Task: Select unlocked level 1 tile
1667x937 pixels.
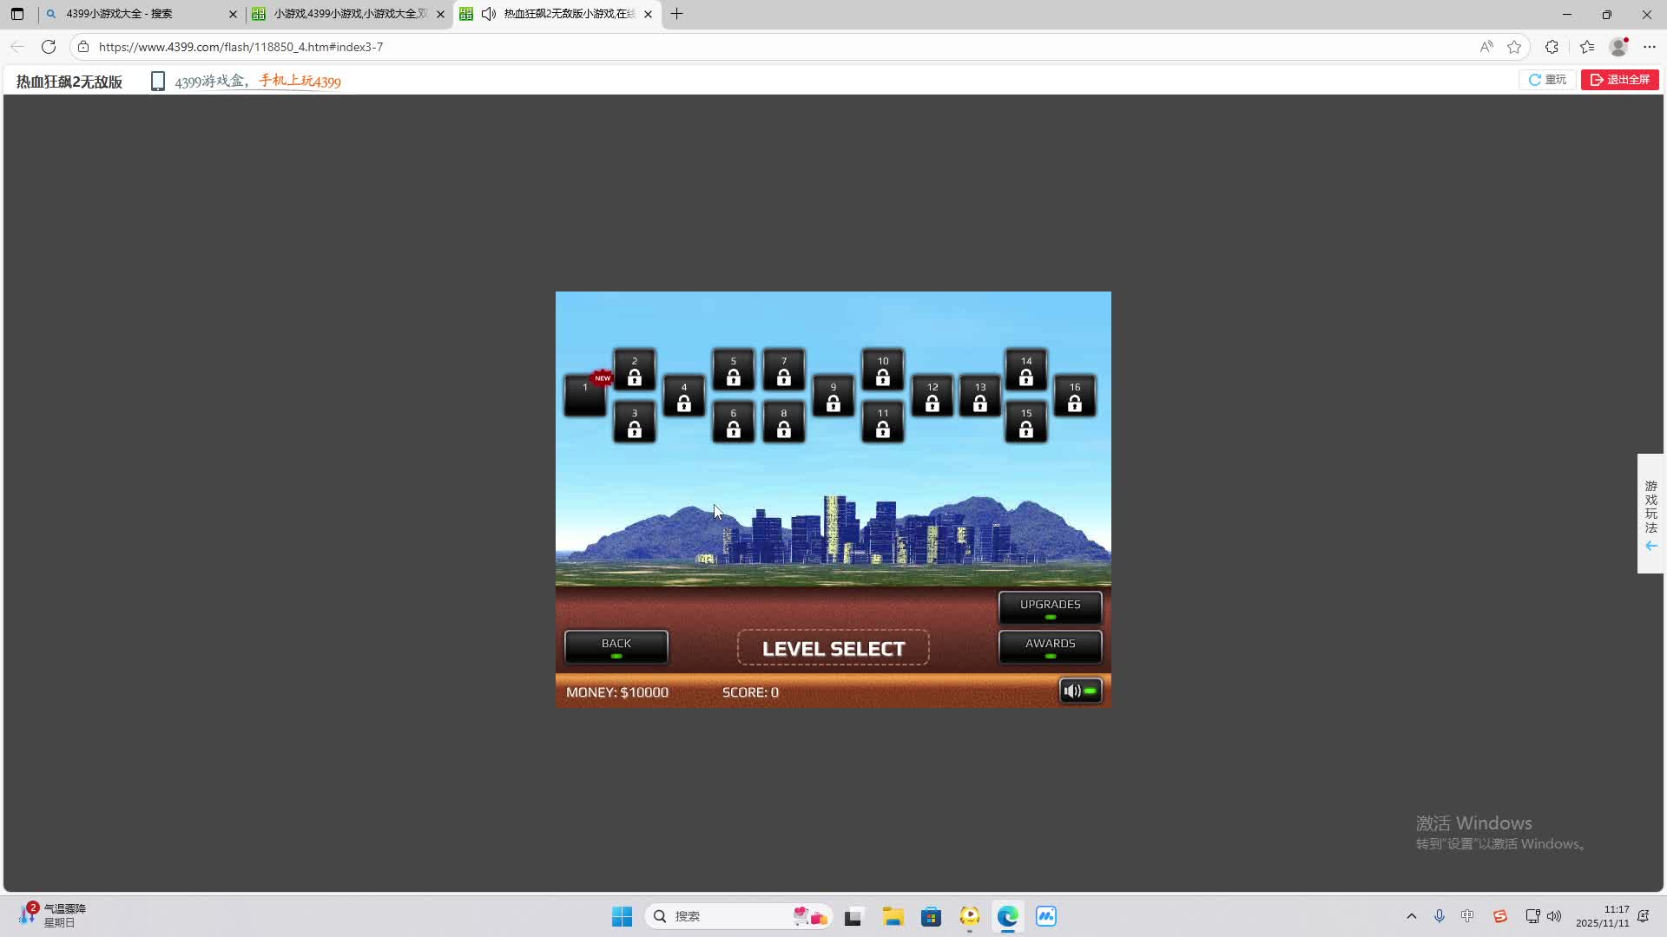Action: [x=584, y=396]
